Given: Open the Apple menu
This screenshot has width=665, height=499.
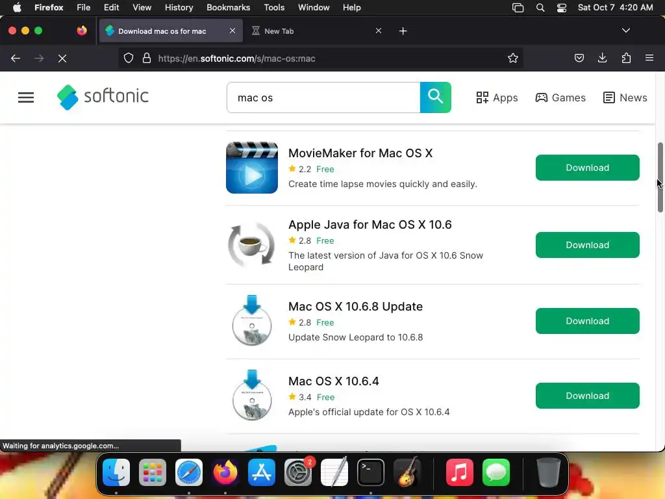Looking at the screenshot, I should click(17, 8).
